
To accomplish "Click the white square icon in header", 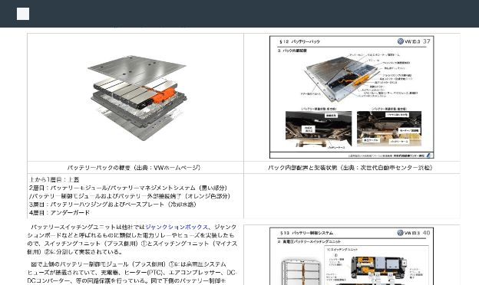I will point(23,14).
